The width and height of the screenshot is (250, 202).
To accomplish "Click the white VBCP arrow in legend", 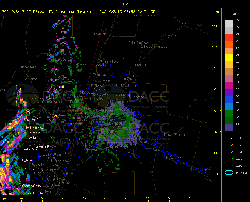I will point(229,138).
